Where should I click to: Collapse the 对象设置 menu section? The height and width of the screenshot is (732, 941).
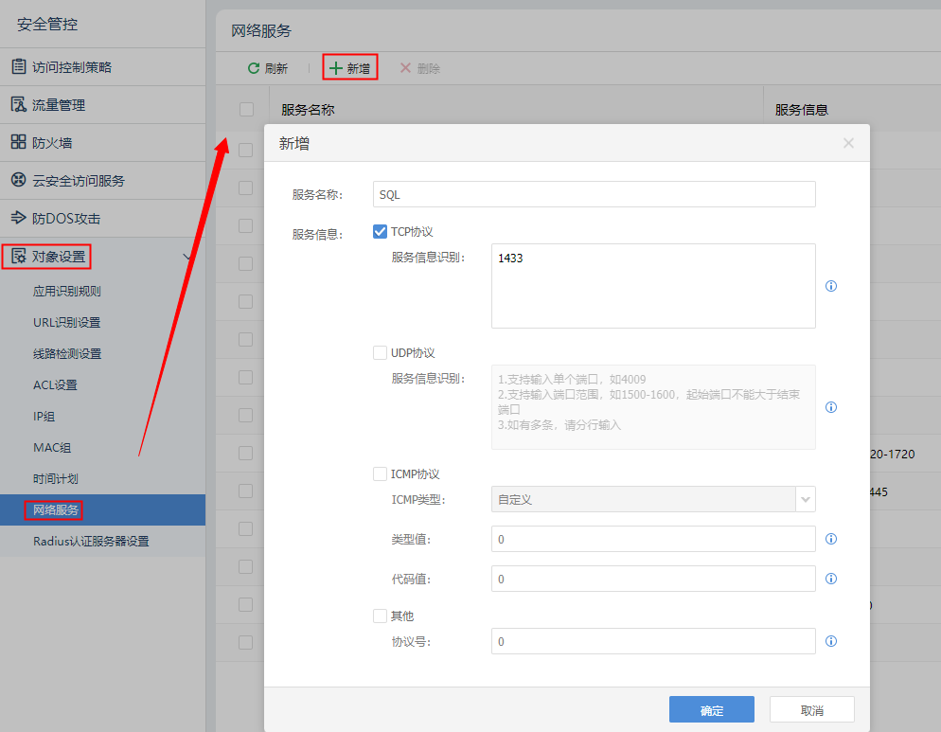[x=186, y=257]
